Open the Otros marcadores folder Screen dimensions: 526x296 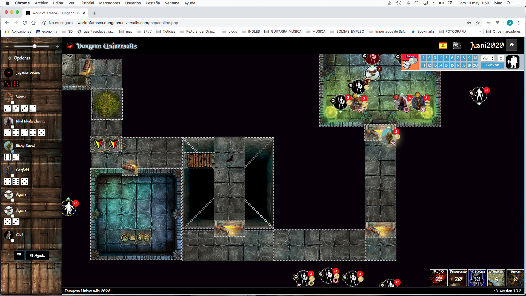point(504,32)
